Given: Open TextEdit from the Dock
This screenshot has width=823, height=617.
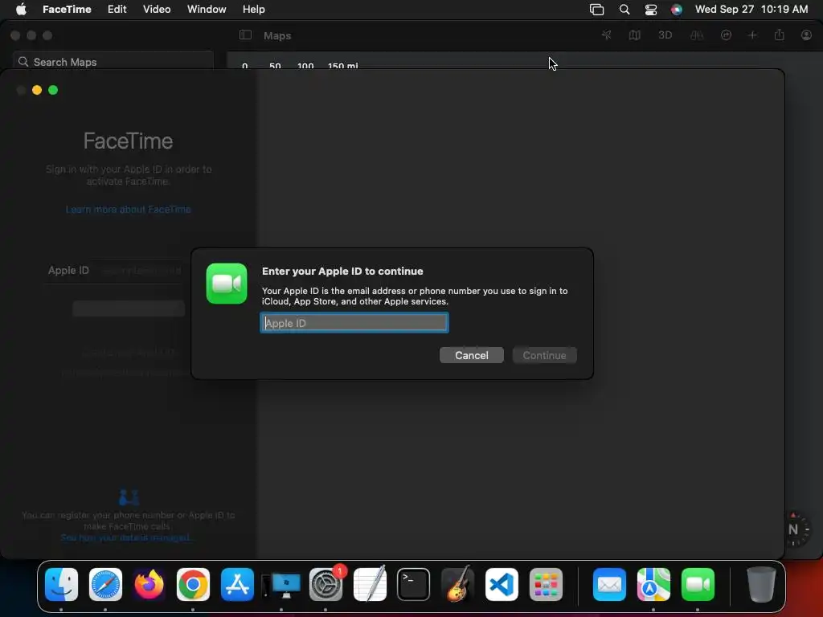Looking at the screenshot, I should (370, 585).
